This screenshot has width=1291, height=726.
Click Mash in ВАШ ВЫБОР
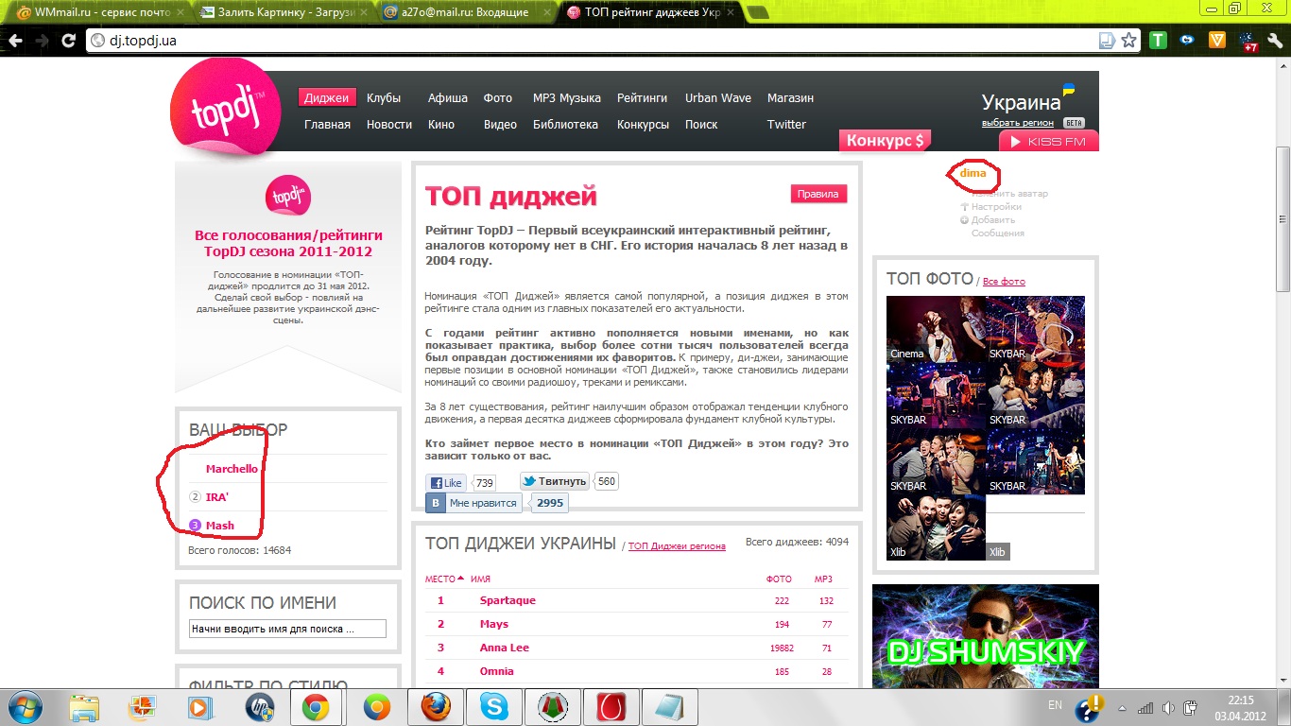pyautogui.click(x=220, y=526)
